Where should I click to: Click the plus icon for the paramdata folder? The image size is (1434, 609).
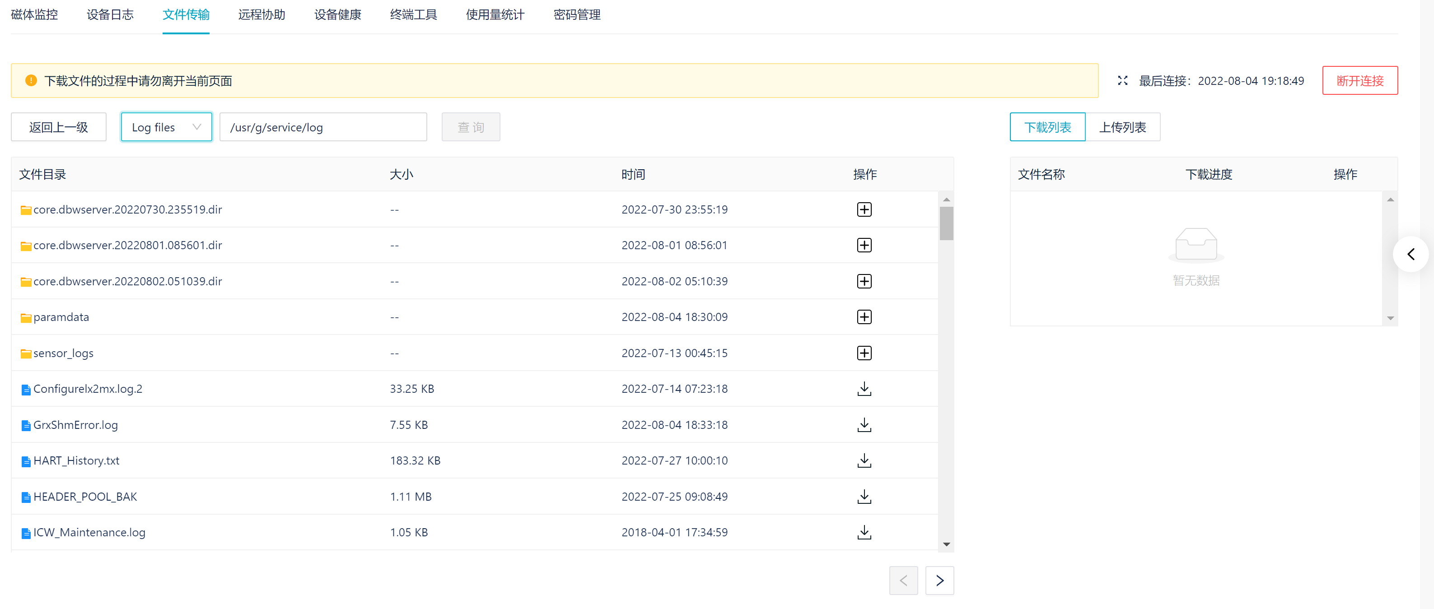click(x=864, y=317)
